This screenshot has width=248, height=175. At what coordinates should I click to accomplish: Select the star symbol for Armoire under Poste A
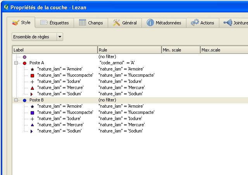[32, 69]
